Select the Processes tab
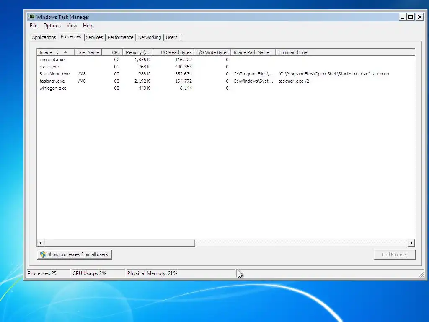 point(71,37)
